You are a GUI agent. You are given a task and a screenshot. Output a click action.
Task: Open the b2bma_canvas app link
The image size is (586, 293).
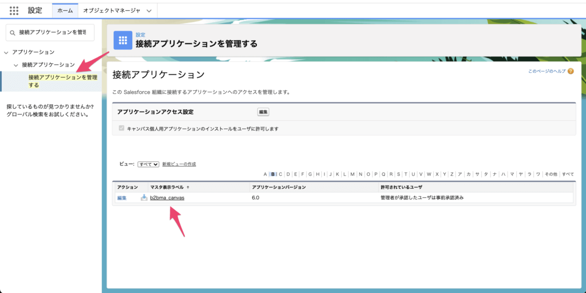(167, 198)
